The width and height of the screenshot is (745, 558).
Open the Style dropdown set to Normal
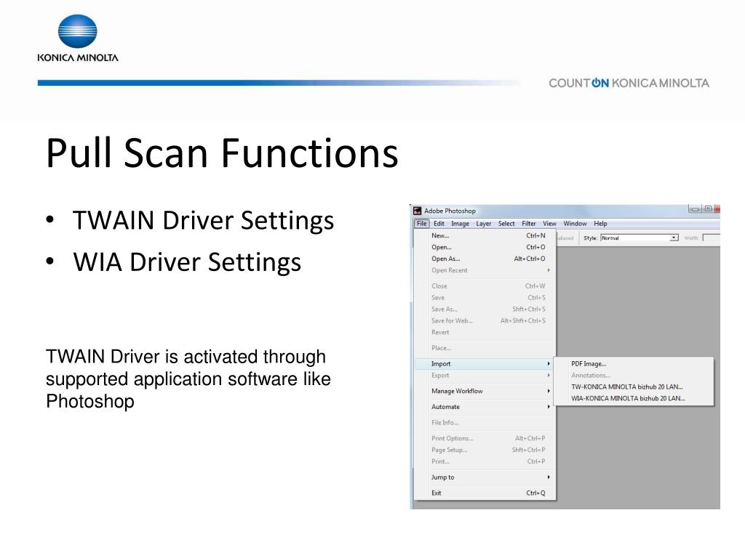pos(639,238)
